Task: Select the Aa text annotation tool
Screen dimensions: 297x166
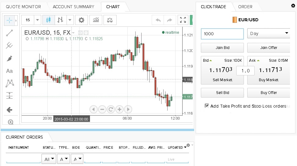Action: [9, 71]
